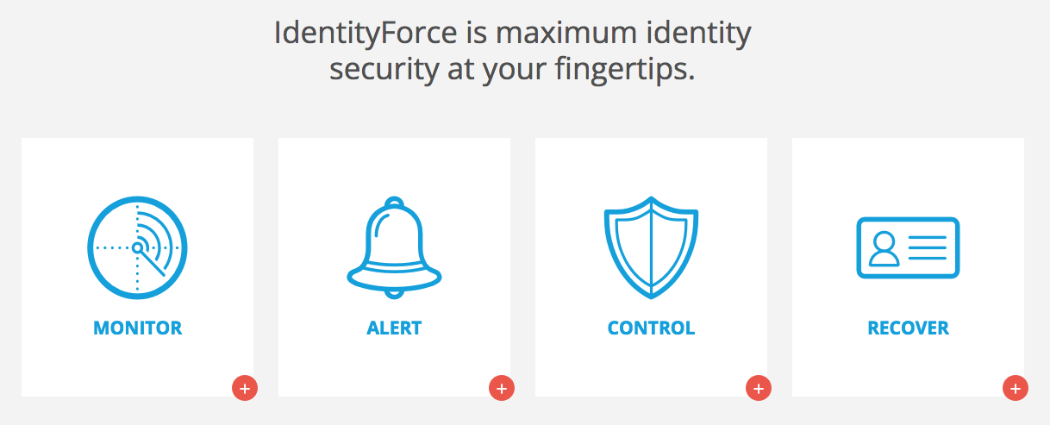The height and width of the screenshot is (425, 1050).
Task: Select the RECOVER label text
Action: [x=908, y=328]
